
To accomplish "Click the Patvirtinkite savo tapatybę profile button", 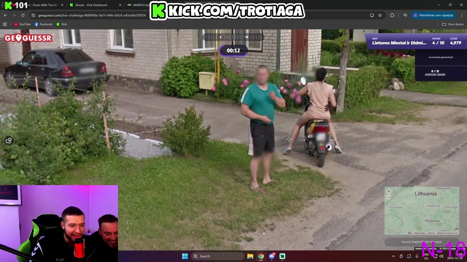I will pos(433,15).
